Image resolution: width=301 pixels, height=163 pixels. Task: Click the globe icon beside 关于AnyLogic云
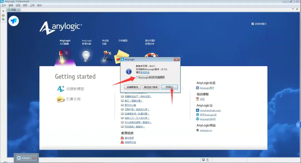[197, 115]
